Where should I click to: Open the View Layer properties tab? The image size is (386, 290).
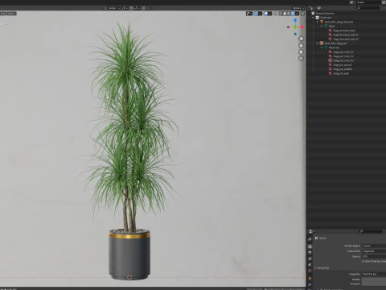[x=310, y=259]
